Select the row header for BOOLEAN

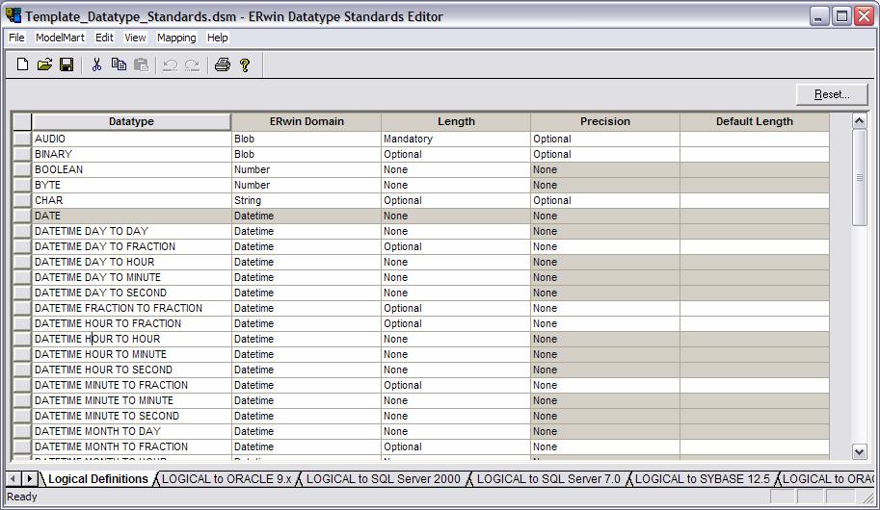click(21, 169)
